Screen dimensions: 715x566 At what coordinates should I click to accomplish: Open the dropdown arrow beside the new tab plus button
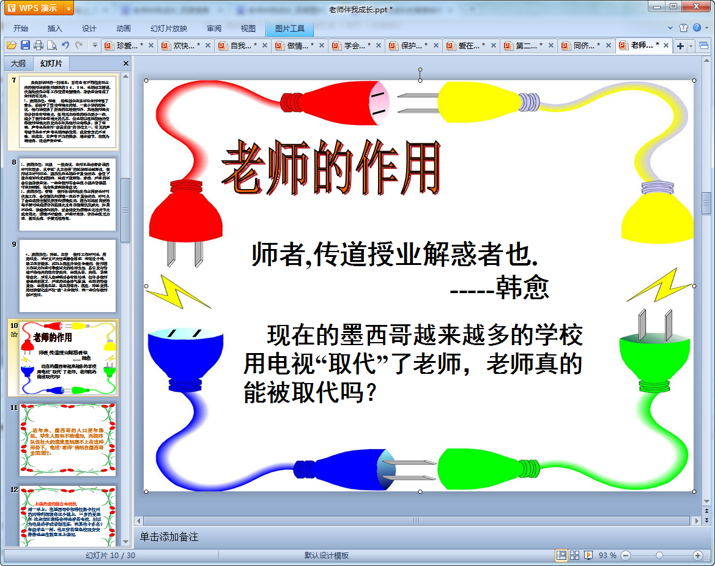(x=691, y=46)
